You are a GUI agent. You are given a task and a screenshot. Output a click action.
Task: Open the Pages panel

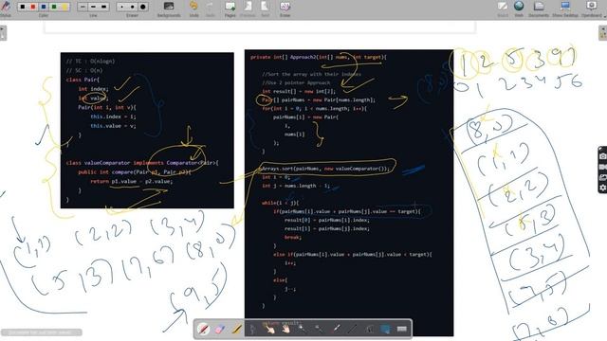230,9
